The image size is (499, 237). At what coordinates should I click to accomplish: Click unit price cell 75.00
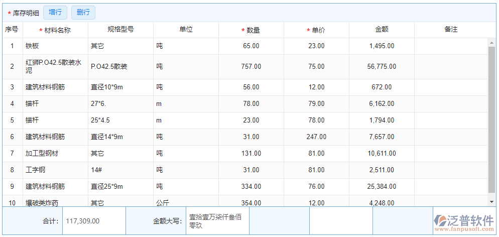(x=316, y=66)
